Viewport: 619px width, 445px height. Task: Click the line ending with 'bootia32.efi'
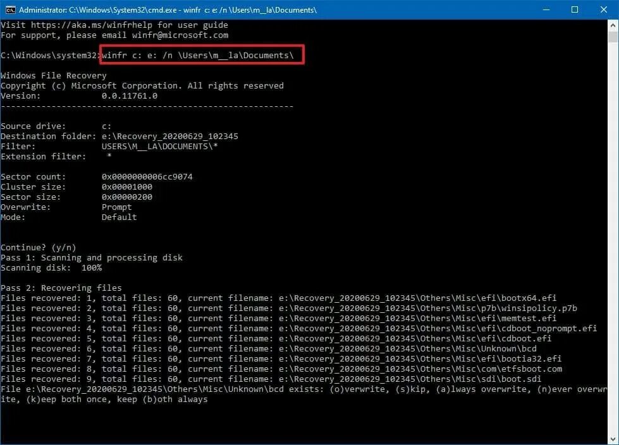coord(281,359)
